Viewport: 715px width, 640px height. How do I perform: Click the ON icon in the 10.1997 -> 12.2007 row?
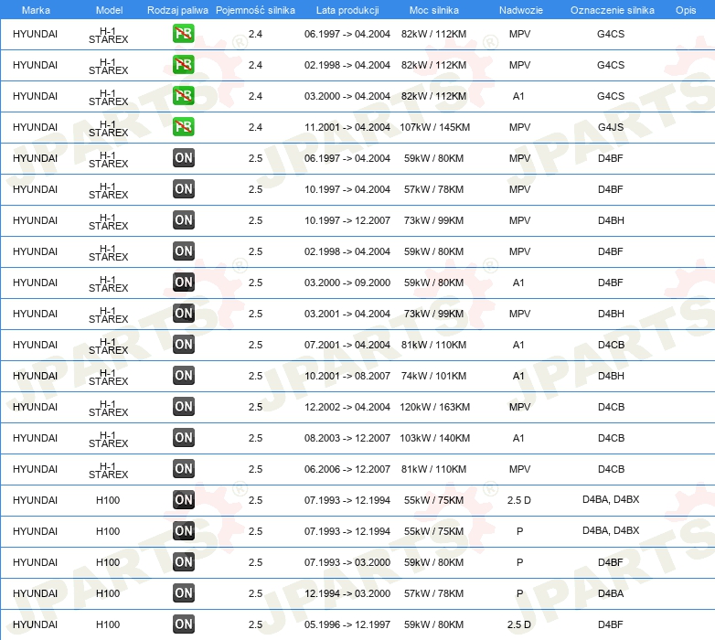[184, 220]
